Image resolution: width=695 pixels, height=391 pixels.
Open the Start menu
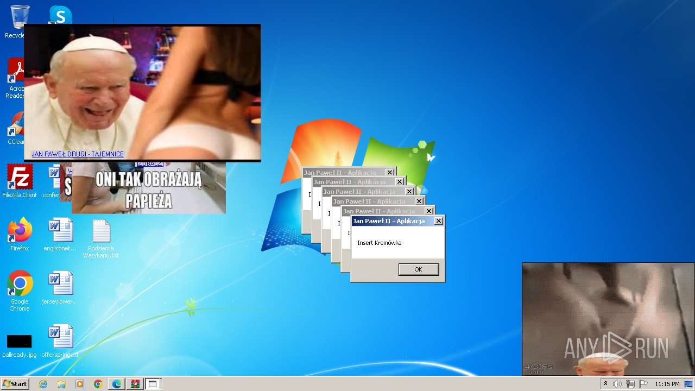[15, 384]
